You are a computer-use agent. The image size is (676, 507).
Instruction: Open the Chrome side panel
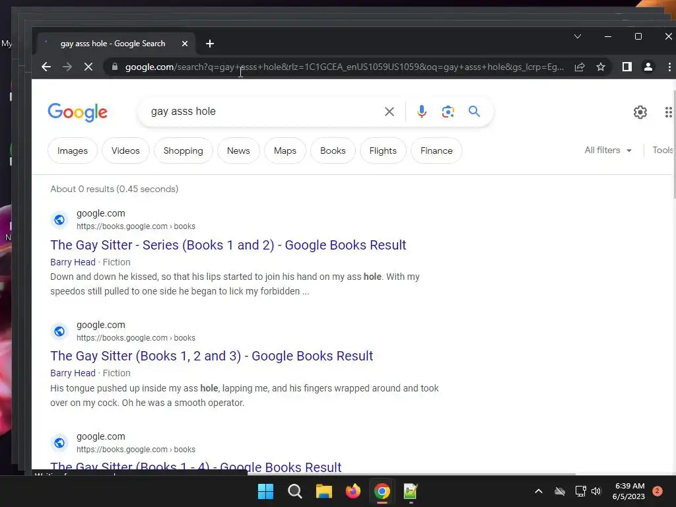click(627, 67)
